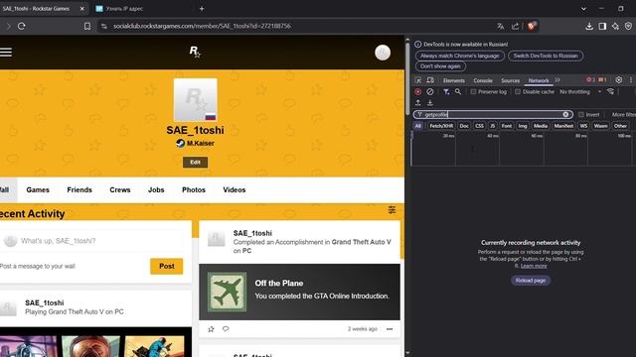Image resolution: width=636 pixels, height=357 pixels.
Task: Enable the Preserve log checkbox
Action: coord(473,92)
